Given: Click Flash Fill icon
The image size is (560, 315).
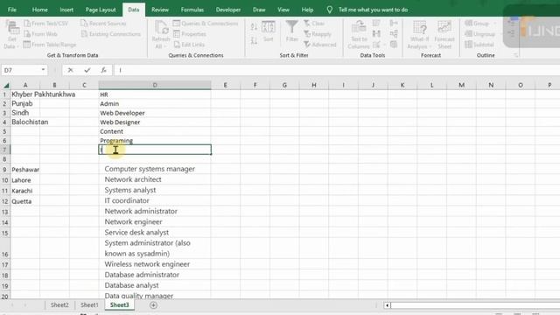Looking at the screenshot, I should click(376, 24).
